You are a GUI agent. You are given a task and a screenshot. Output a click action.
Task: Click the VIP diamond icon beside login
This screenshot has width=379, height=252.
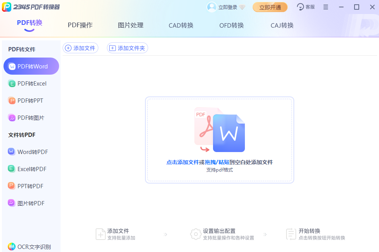click(242, 7)
